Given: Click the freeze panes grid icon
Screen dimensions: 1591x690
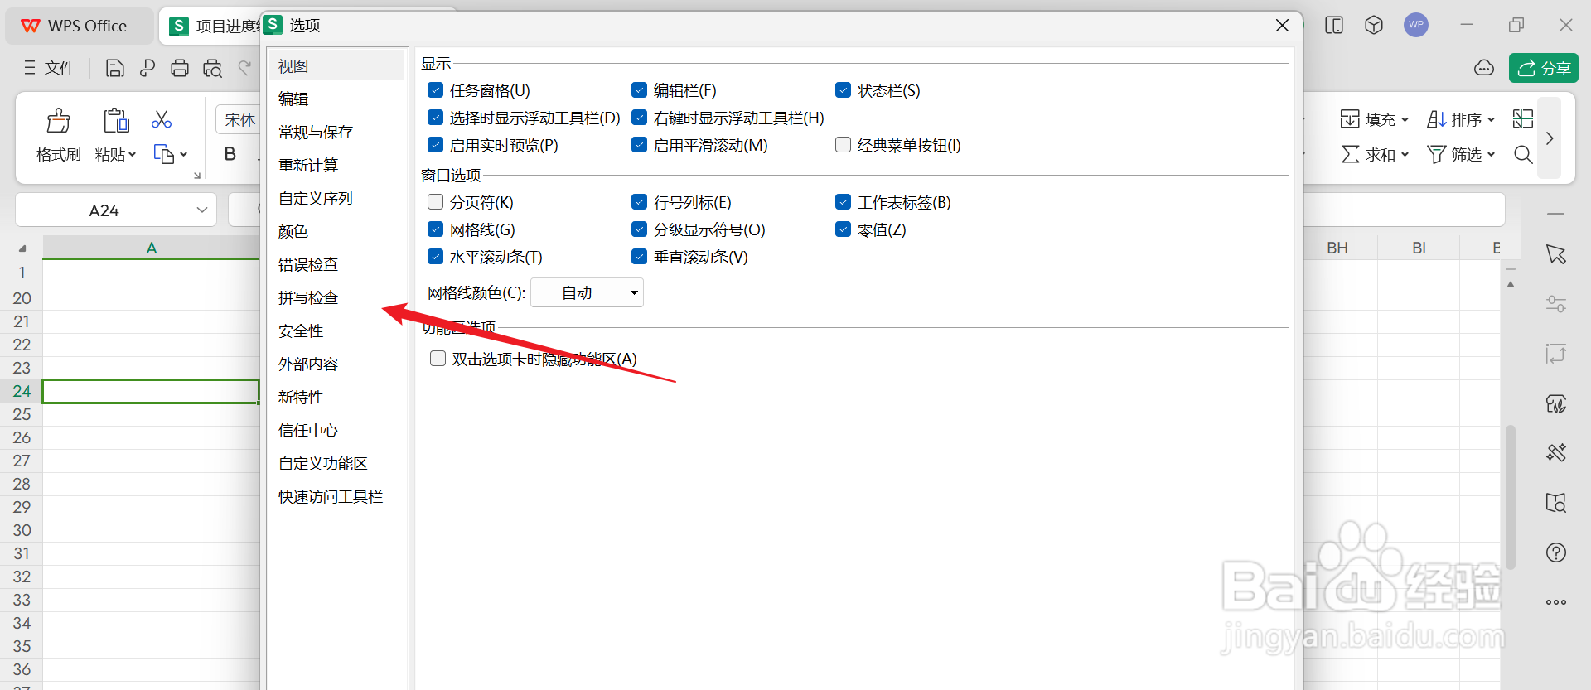Looking at the screenshot, I should coord(1523,119).
